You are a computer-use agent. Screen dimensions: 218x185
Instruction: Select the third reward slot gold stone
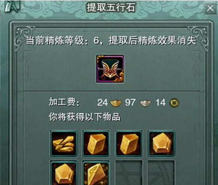coord(129,144)
